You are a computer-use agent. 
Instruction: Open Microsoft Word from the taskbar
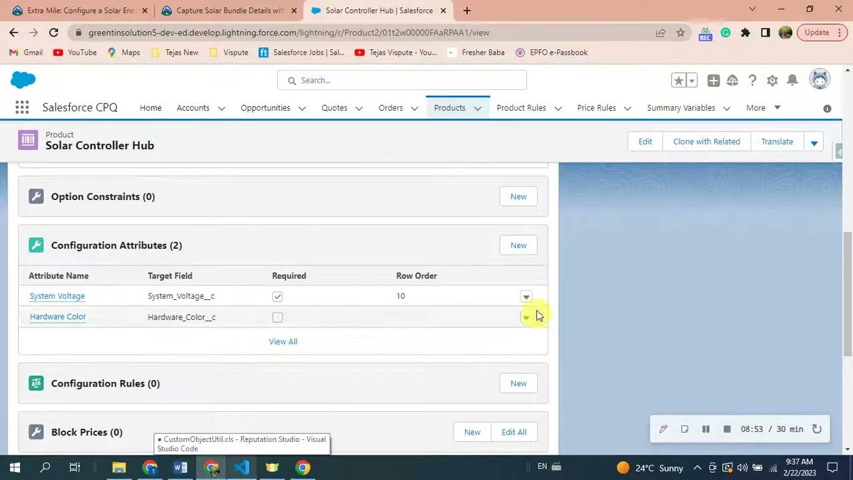(180, 467)
